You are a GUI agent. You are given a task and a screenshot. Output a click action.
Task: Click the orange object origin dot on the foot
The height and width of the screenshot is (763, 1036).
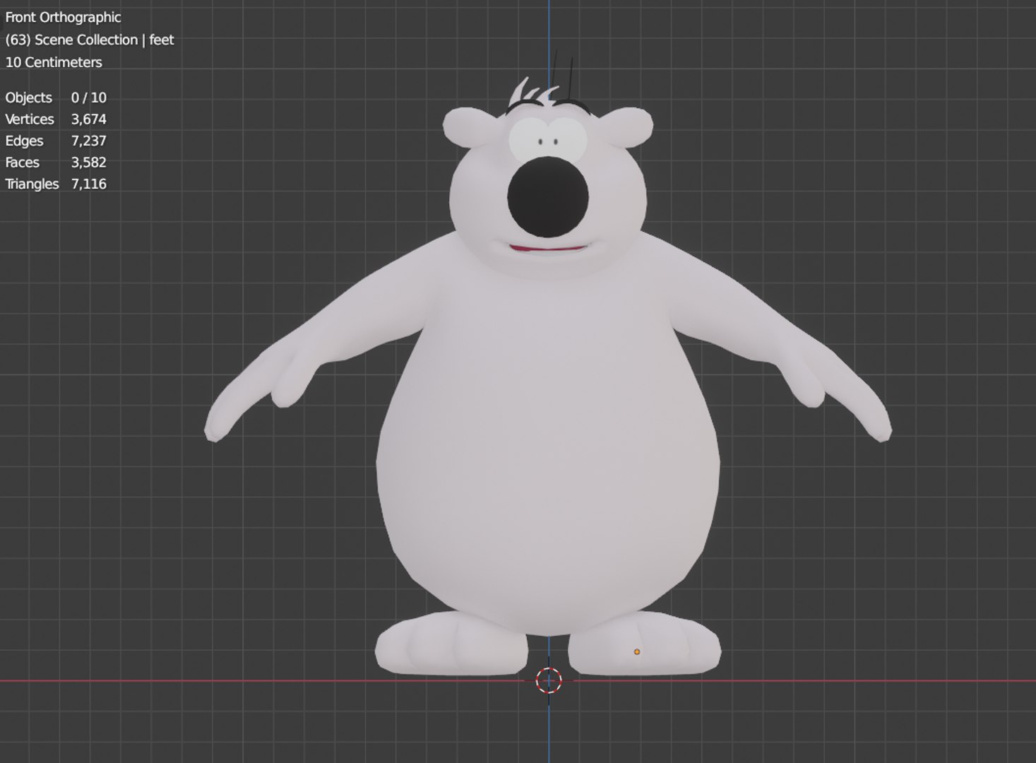pos(637,652)
